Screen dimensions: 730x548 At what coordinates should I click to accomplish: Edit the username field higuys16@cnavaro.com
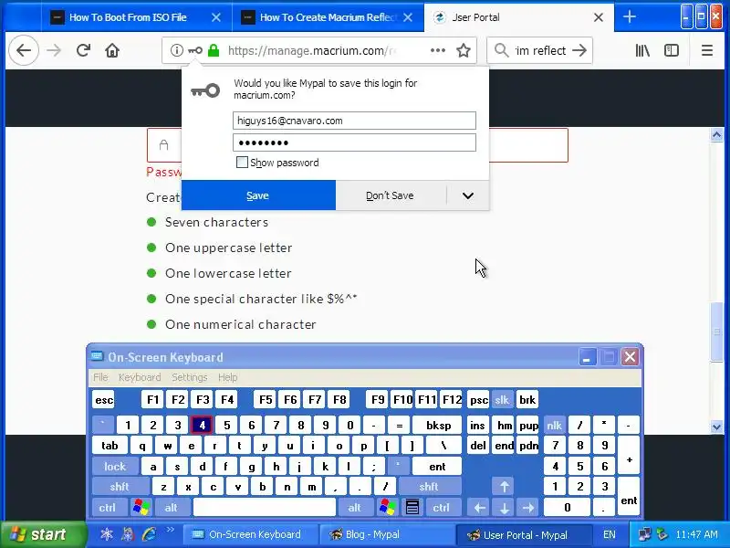pos(354,121)
